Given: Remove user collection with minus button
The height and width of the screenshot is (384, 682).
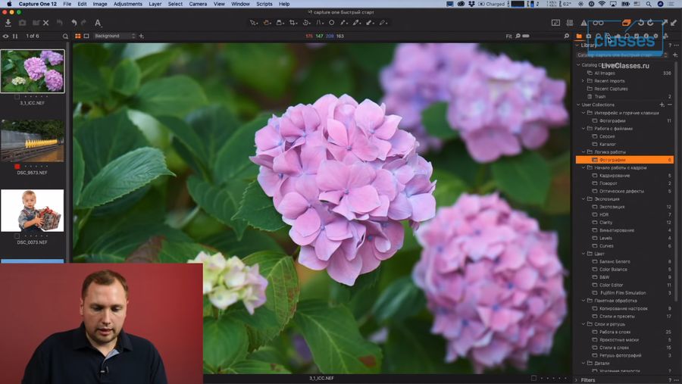Looking at the screenshot, I should (670, 105).
